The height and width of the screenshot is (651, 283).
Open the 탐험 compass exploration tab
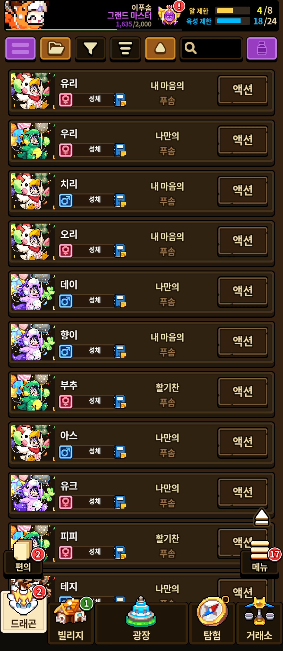point(212,622)
